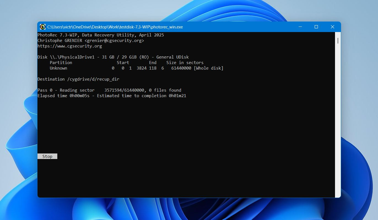Click the Partition column header

(61, 63)
